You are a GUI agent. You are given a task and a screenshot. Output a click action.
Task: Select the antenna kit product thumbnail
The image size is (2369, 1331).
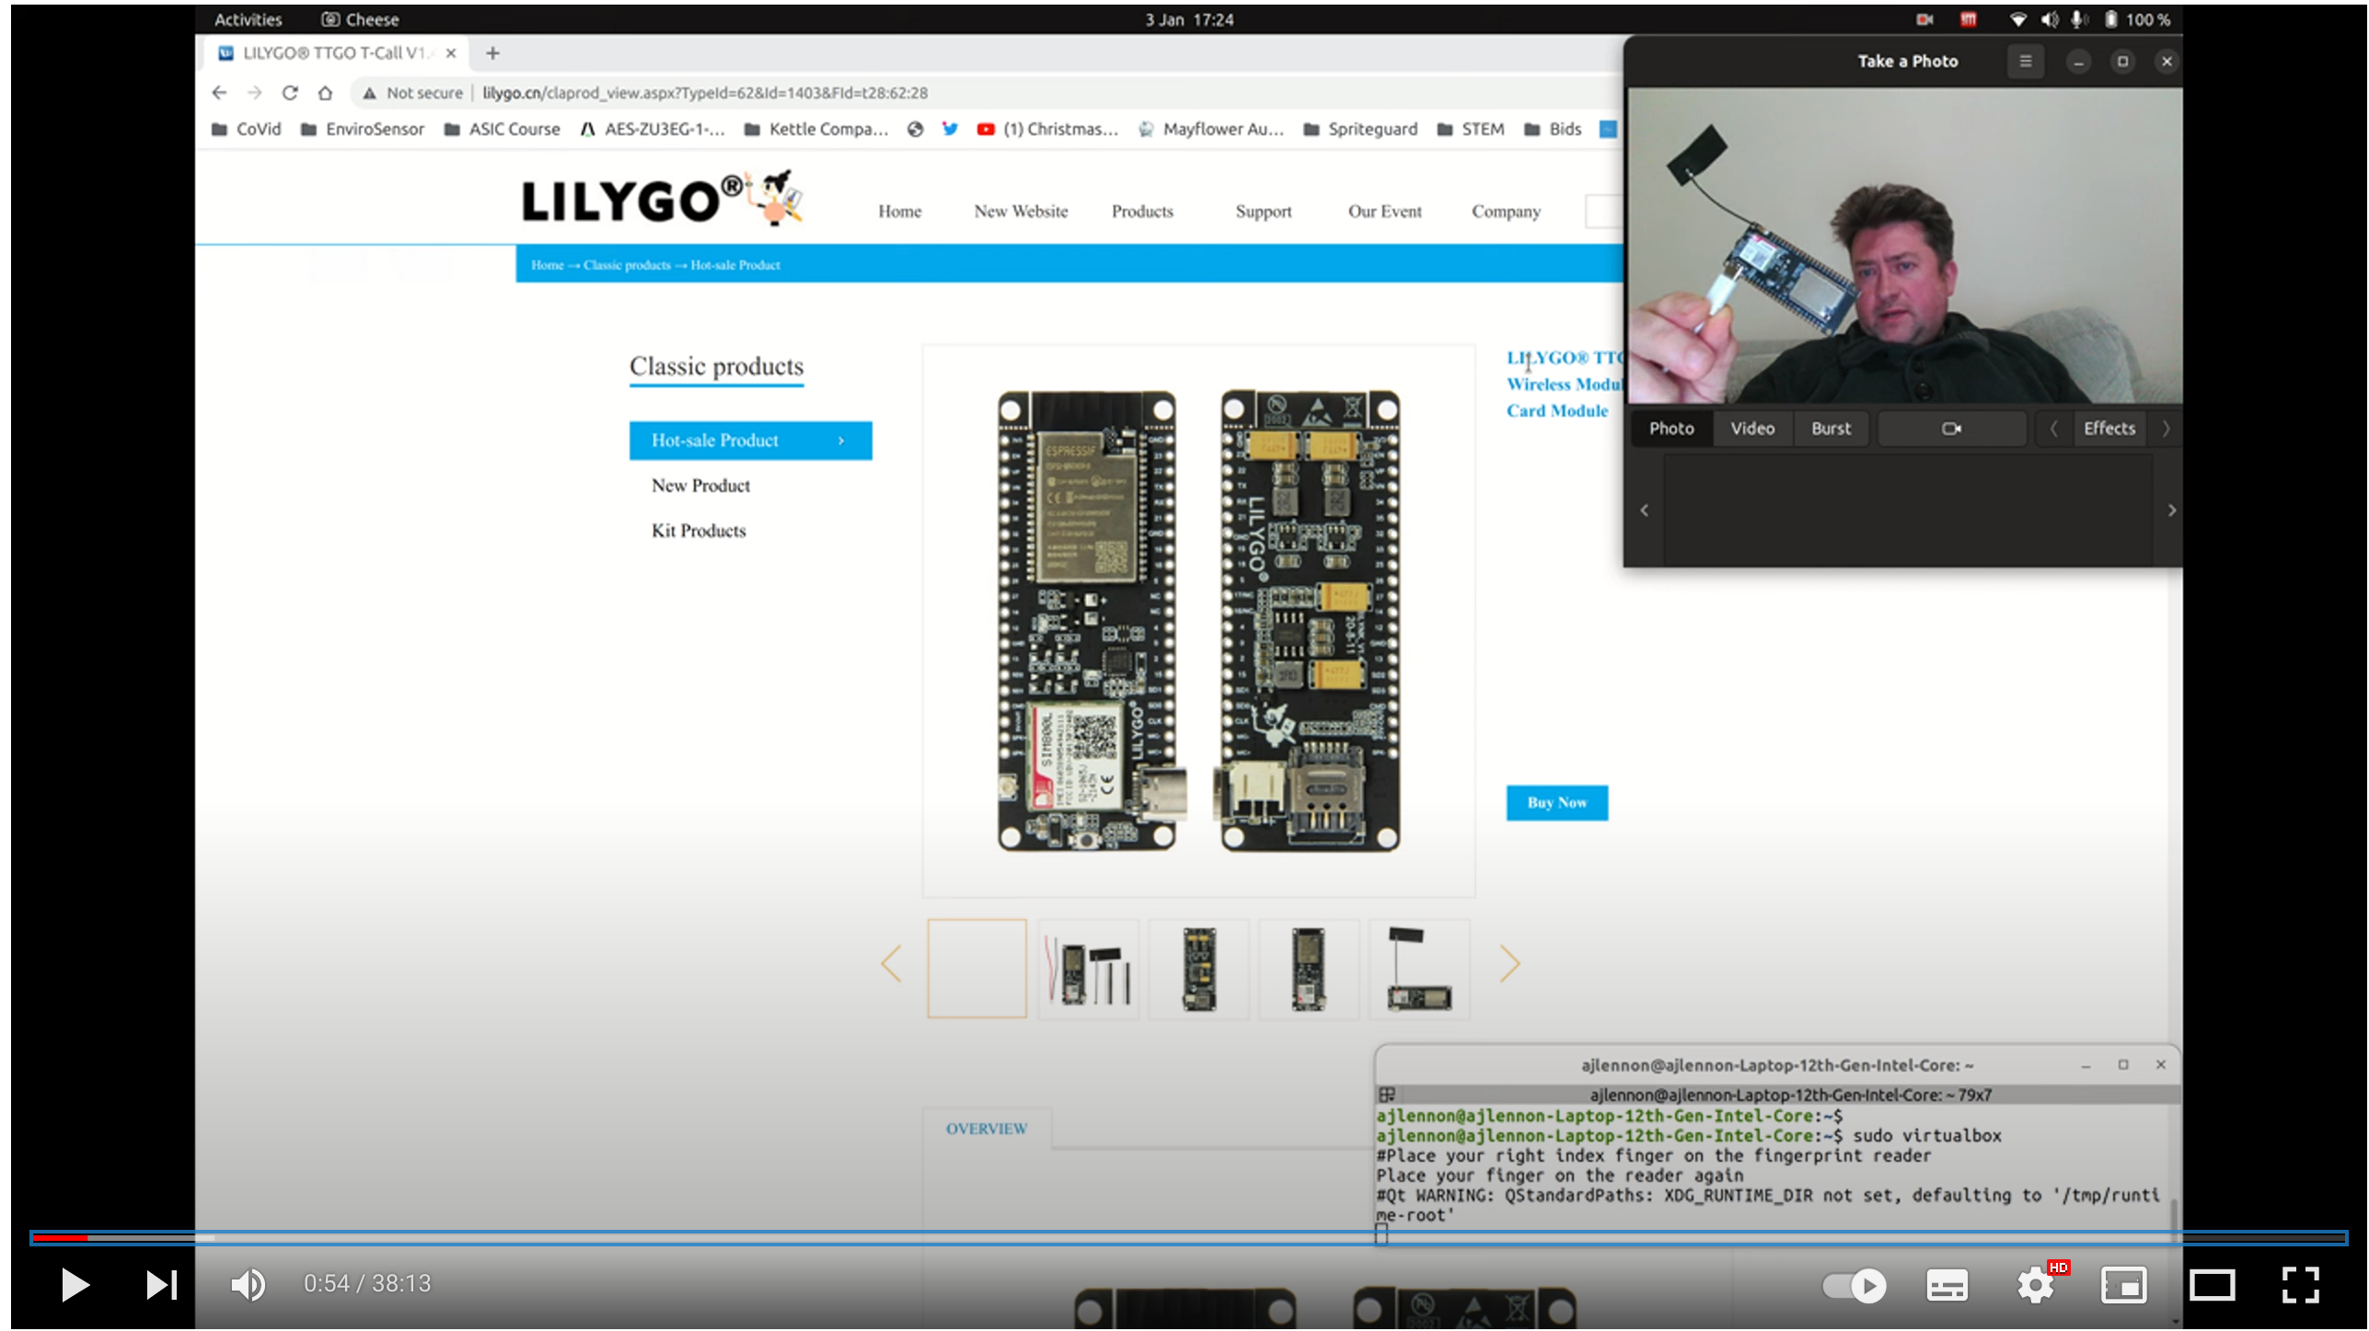pyautogui.click(x=1087, y=969)
